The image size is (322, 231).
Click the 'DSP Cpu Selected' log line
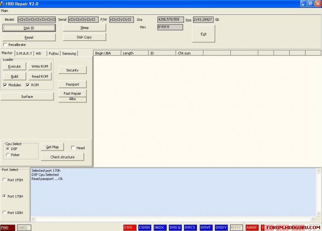[45, 175]
